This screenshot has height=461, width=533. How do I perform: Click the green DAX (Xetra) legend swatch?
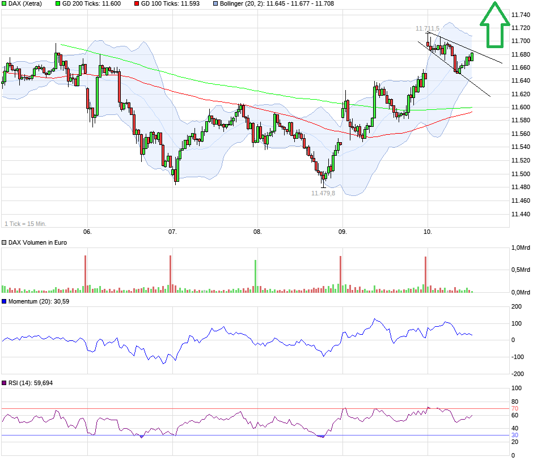point(4,4)
